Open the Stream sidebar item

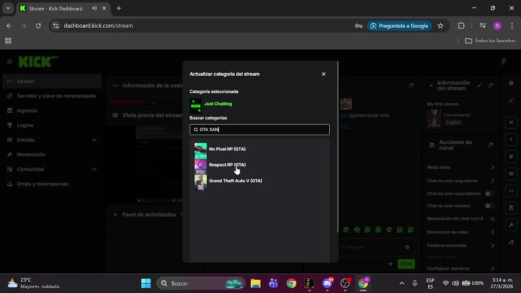coord(52,81)
